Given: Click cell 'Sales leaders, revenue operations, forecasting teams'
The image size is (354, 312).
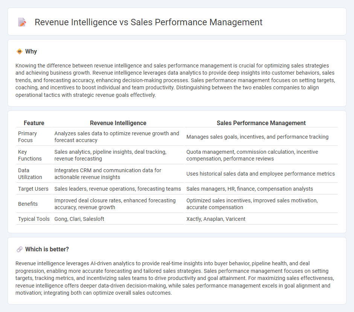Looking at the screenshot, I should (x=118, y=189).
